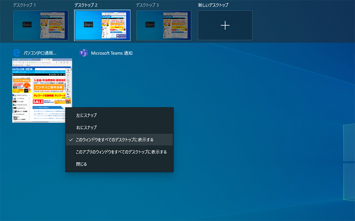355x221 pixels.
Task: Switch to Desktop 3 (デスクトップ 3) thumbnail
Action: pyautogui.click(x=164, y=25)
